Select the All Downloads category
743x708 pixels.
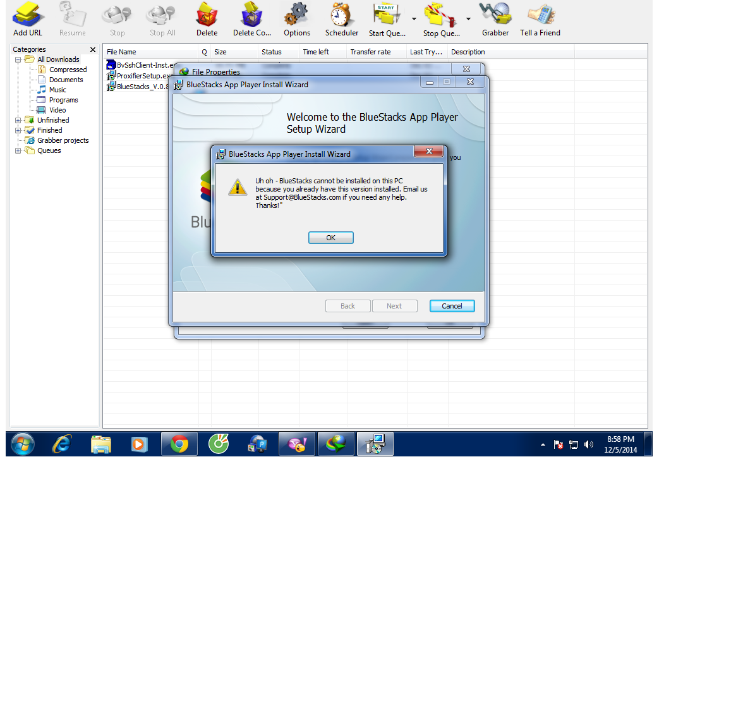pyautogui.click(x=58, y=59)
